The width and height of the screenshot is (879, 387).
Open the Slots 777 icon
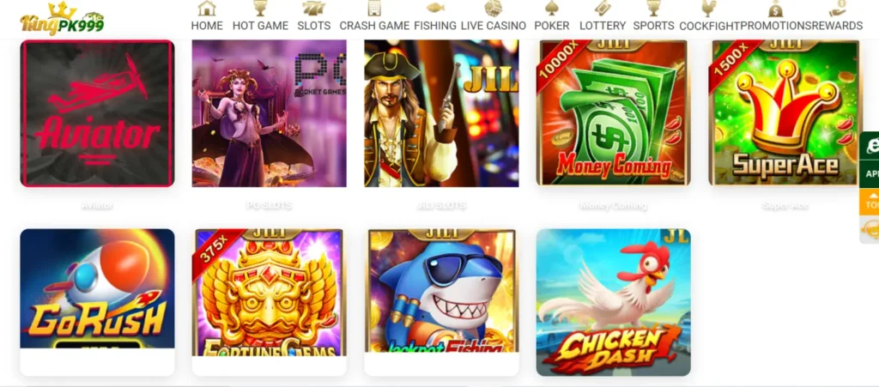point(313,9)
